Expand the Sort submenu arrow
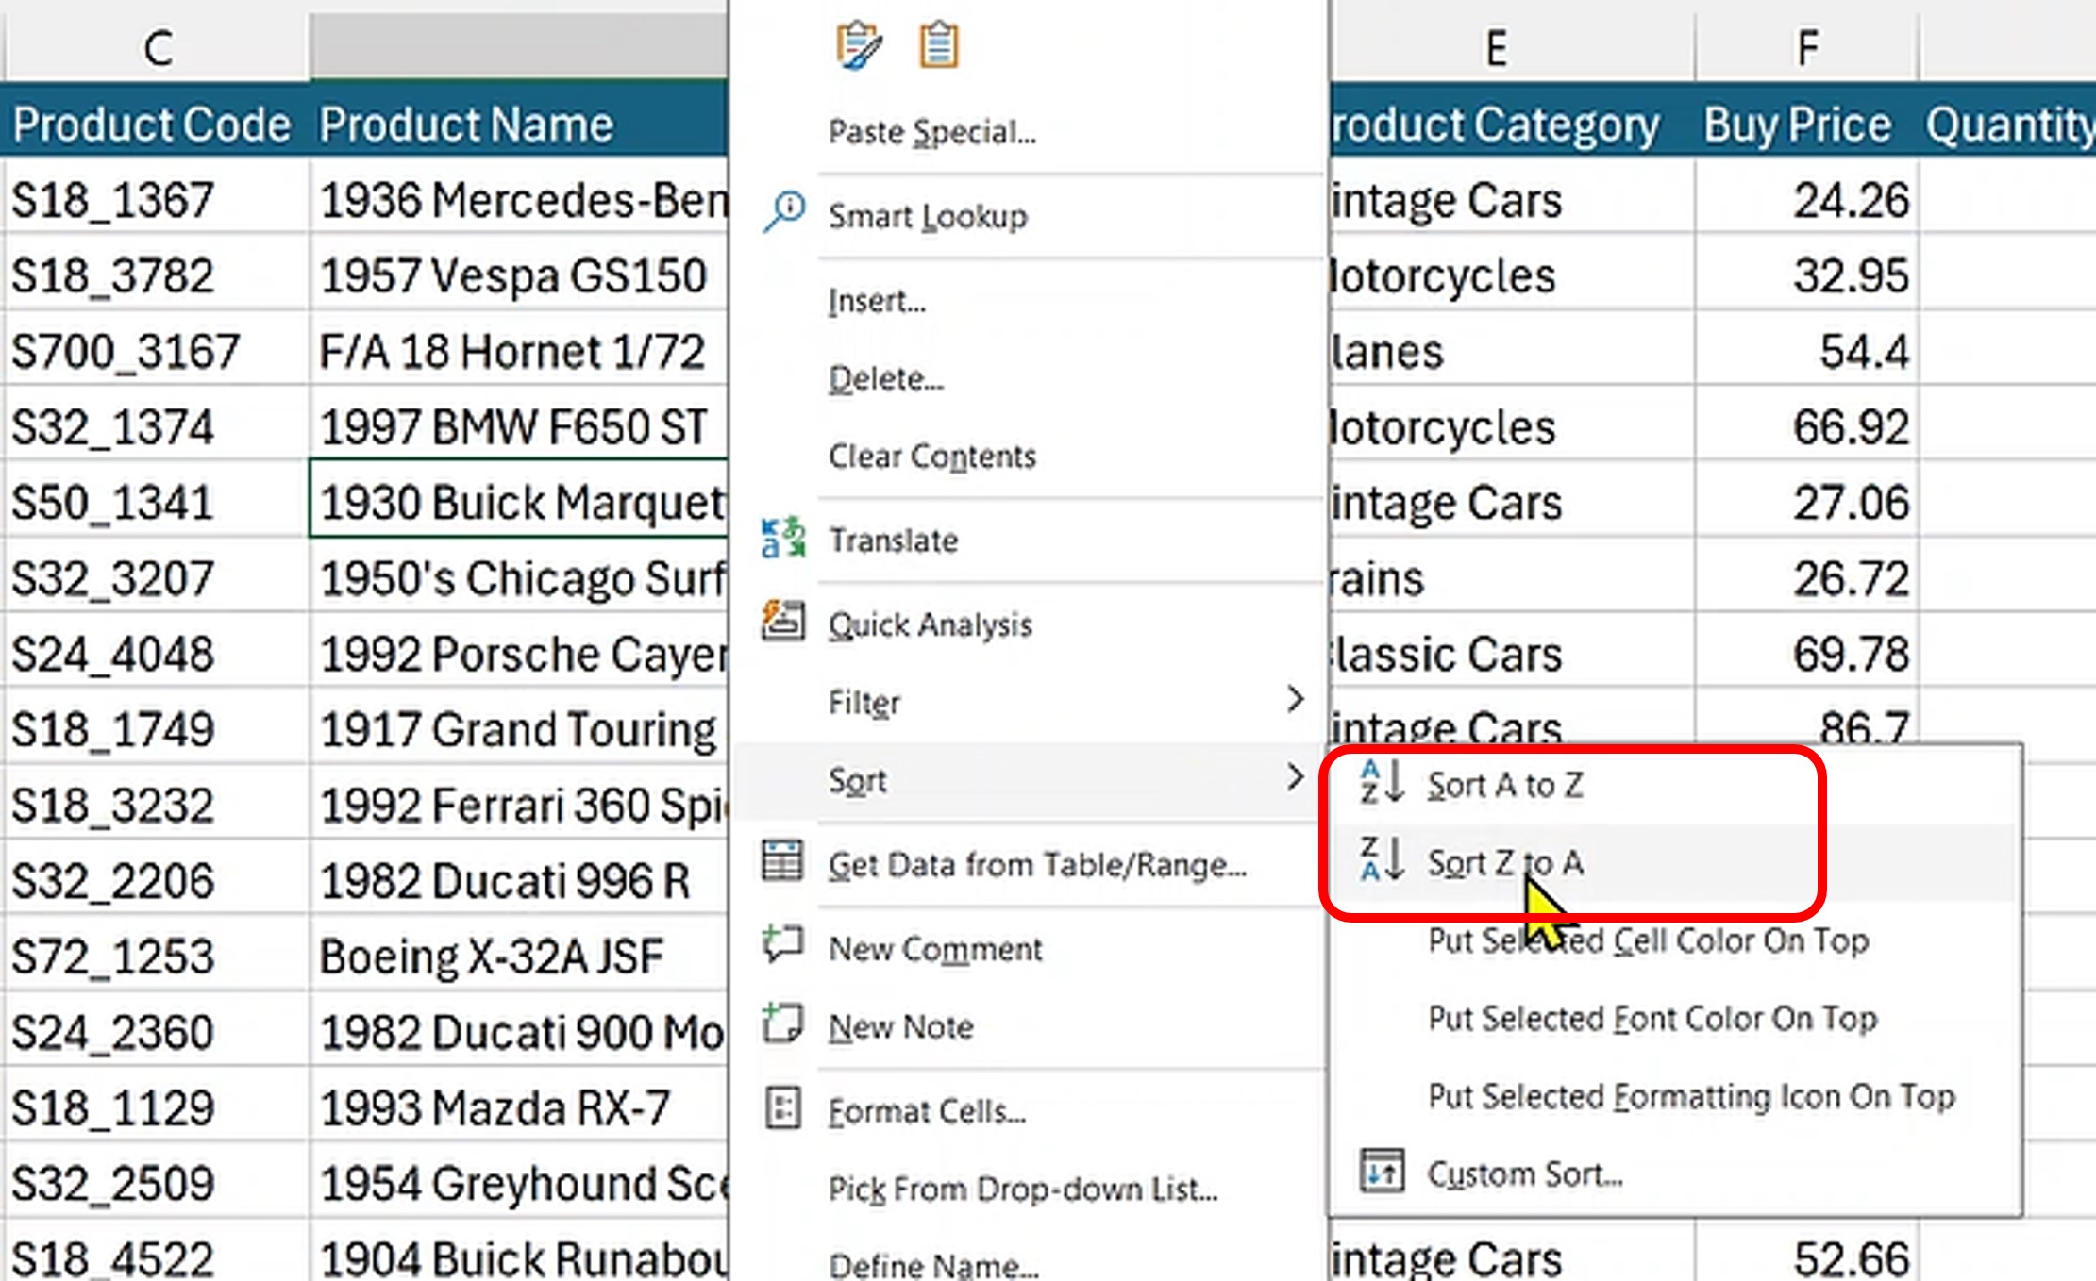Image resolution: width=2096 pixels, height=1281 pixels. coord(1296,778)
